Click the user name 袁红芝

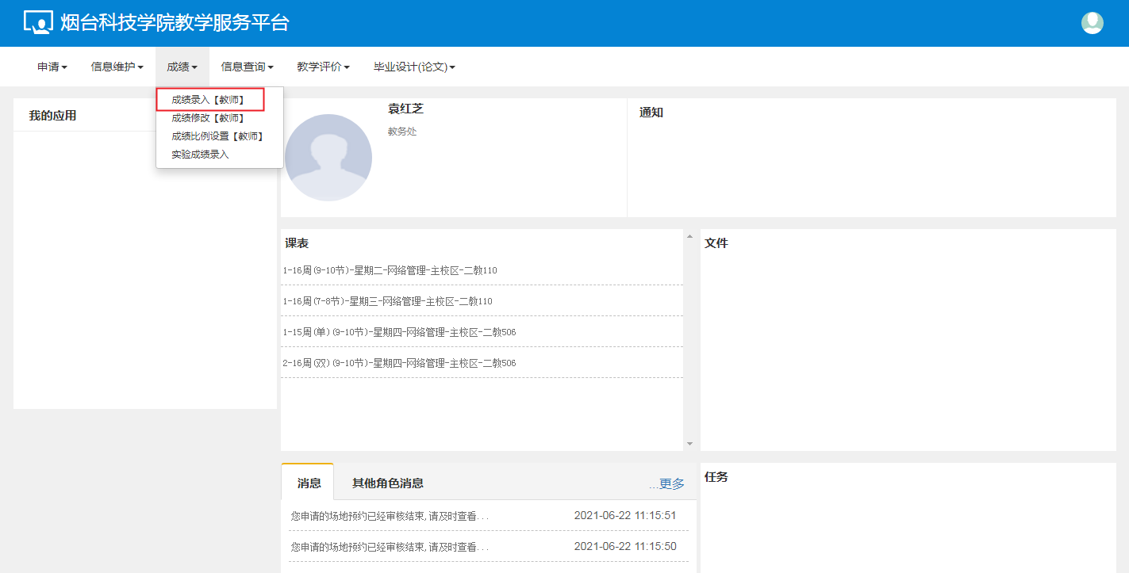405,109
